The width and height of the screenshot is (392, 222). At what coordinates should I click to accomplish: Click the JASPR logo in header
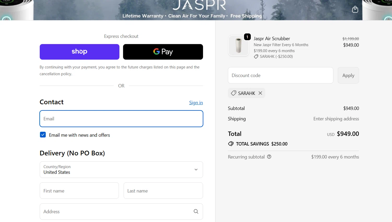point(199,5)
